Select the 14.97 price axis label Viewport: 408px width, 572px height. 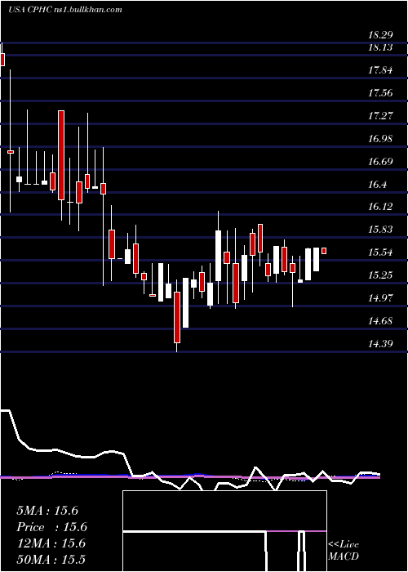tap(380, 298)
